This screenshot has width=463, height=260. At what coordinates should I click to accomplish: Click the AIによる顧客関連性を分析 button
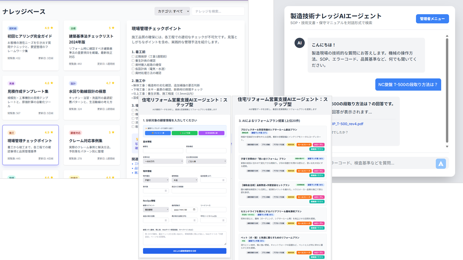[184, 250]
